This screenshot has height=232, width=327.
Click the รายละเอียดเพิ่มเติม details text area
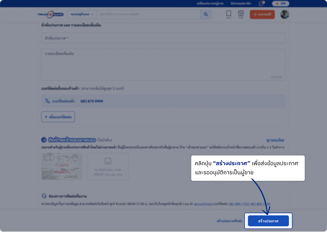[163, 65]
